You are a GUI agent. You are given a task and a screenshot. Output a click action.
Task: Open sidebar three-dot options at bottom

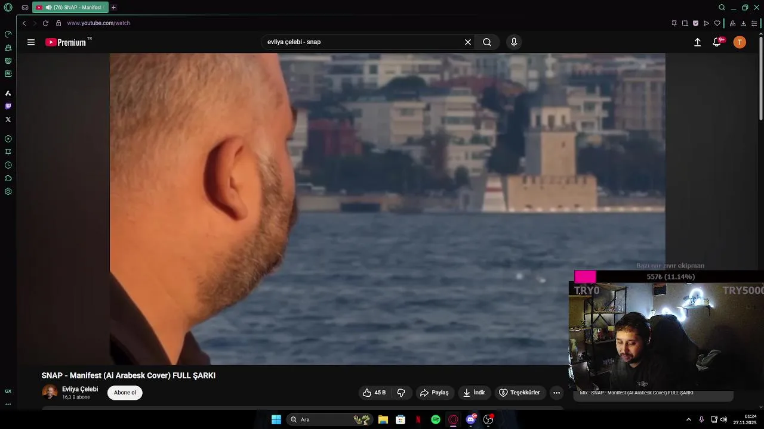(8, 404)
